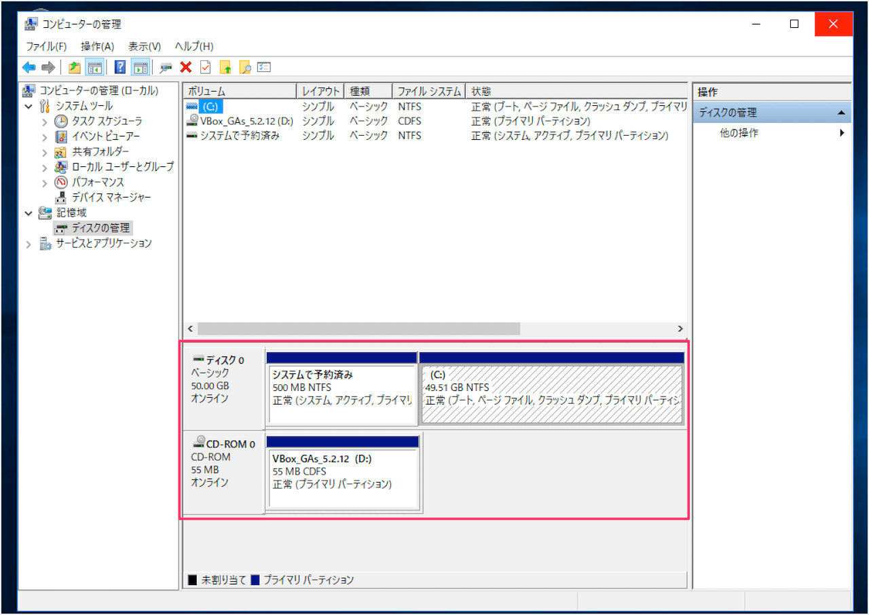Open the 操作(A) menu
Image resolution: width=869 pixels, height=615 pixels.
click(x=97, y=46)
